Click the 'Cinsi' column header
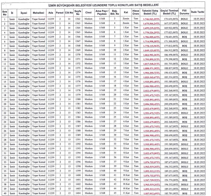Image resolution: width=211 pixels, height=196 pixels. coord(88,12)
